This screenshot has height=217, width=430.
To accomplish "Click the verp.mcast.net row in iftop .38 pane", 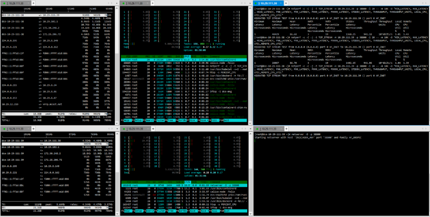I will (x=56, y=104).
